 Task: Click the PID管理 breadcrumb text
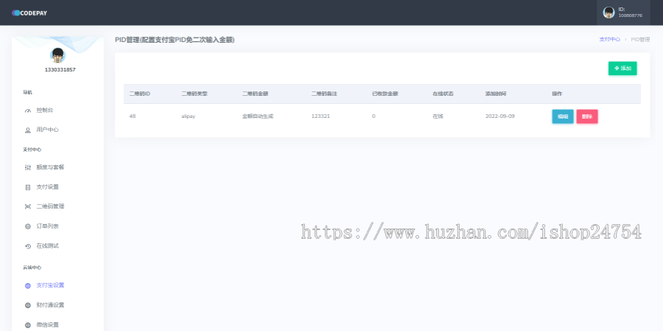(x=640, y=39)
